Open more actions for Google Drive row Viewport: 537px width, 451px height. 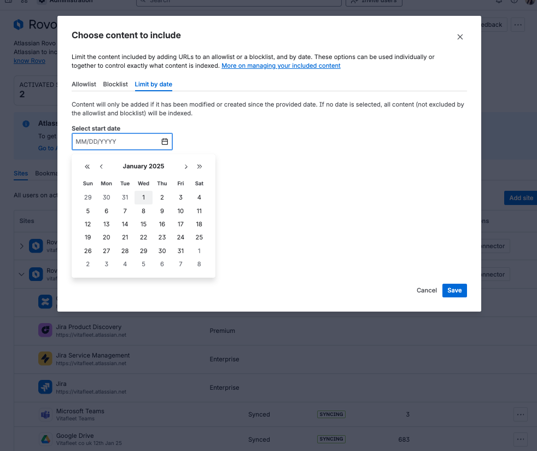[x=521, y=440]
